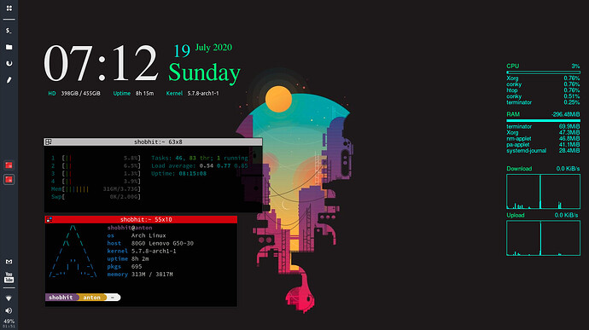Viewport: 589px width, 330px height.
Task: Click the 'uptime 8h 2m' fetch line
Action: click(128, 258)
